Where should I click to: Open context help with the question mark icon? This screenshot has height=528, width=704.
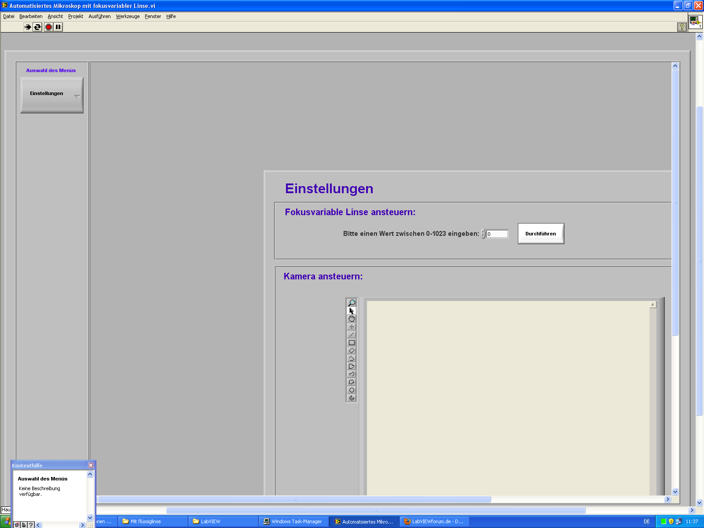682,27
